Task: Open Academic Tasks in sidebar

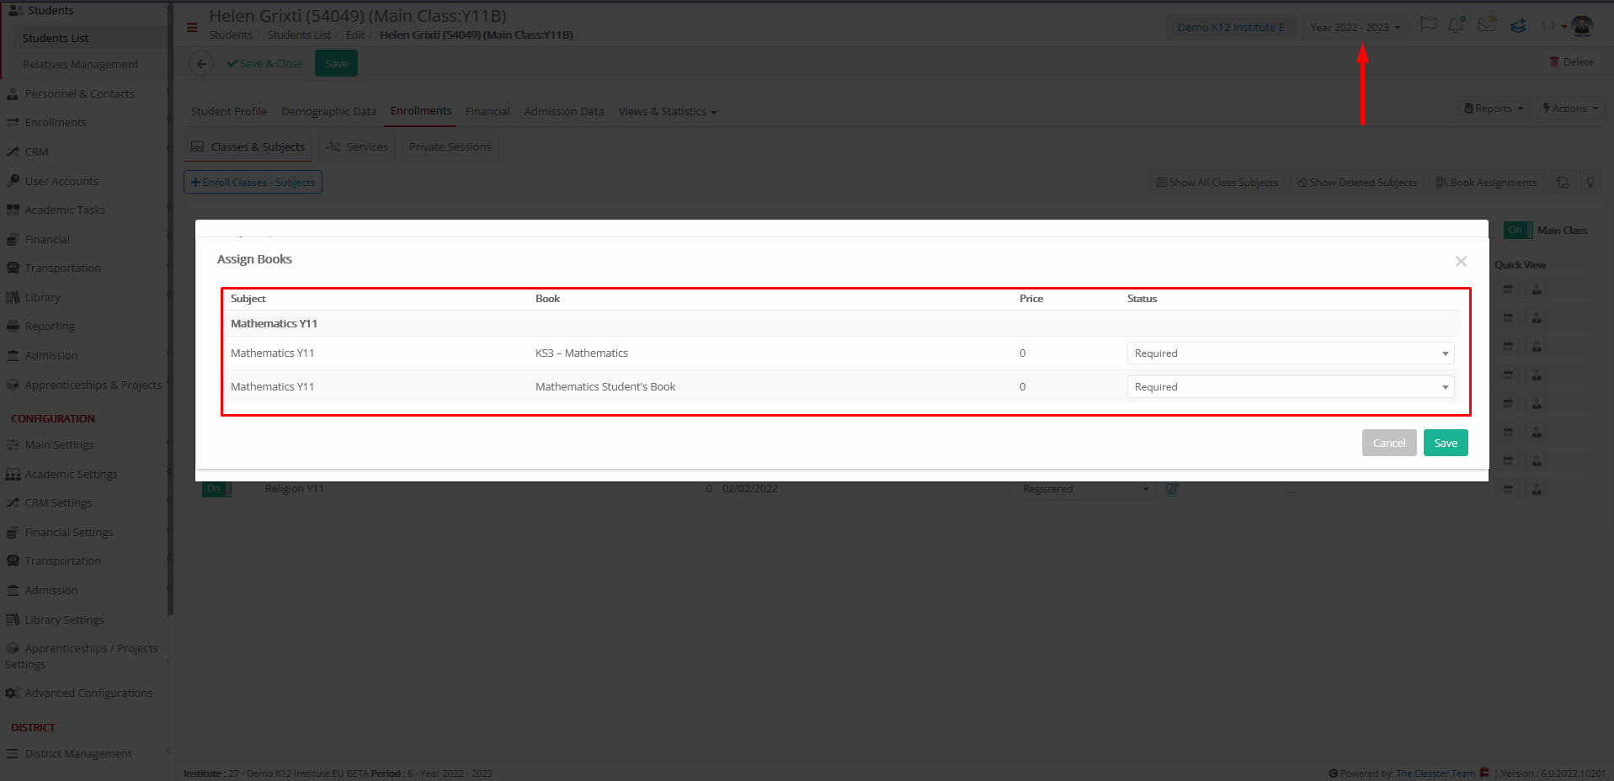Action: tap(65, 210)
